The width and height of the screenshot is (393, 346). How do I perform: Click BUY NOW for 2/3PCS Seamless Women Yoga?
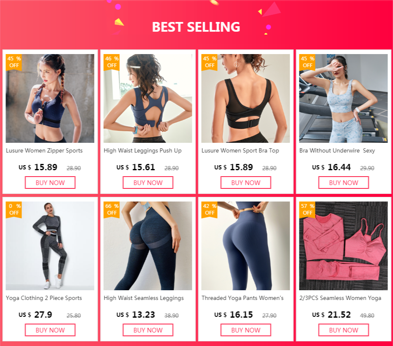click(x=344, y=330)
